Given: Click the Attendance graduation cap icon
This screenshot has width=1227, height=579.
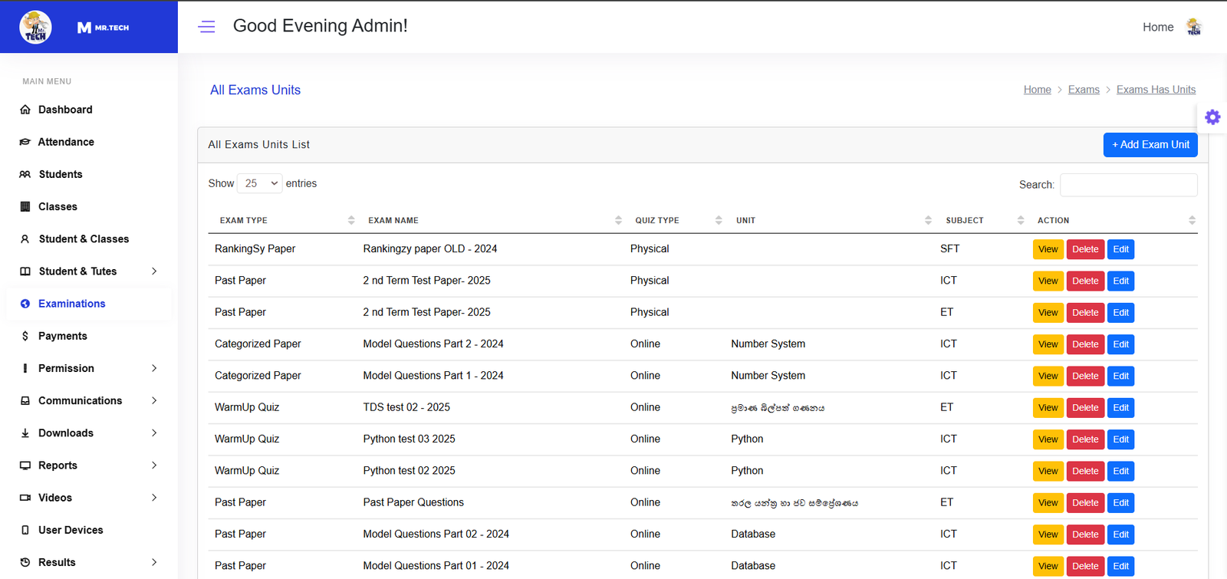Looking at the screenshot, I should pos(25,142).
